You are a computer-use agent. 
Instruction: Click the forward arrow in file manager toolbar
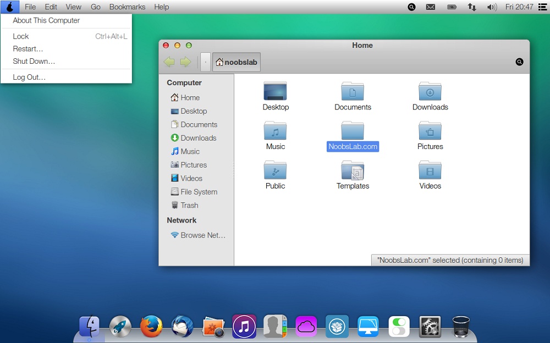coord(185,62)
